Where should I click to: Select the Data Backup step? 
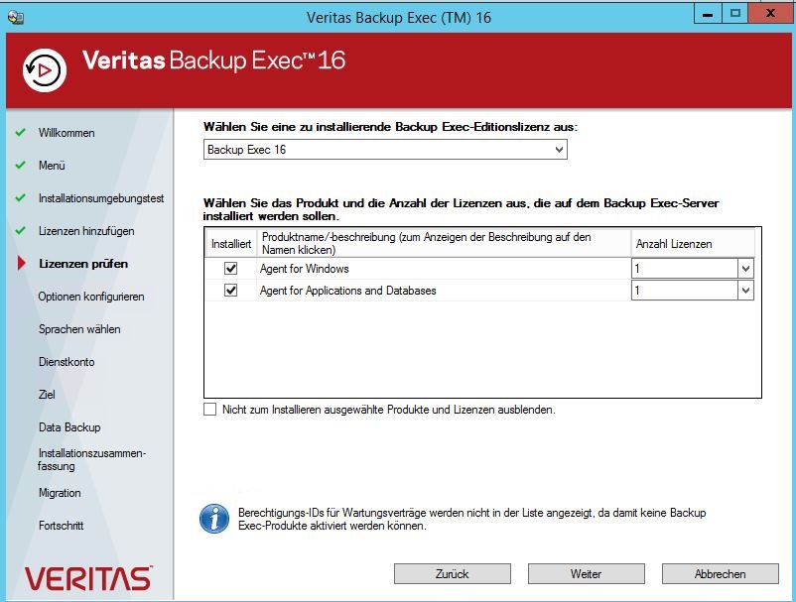[69, 427]
